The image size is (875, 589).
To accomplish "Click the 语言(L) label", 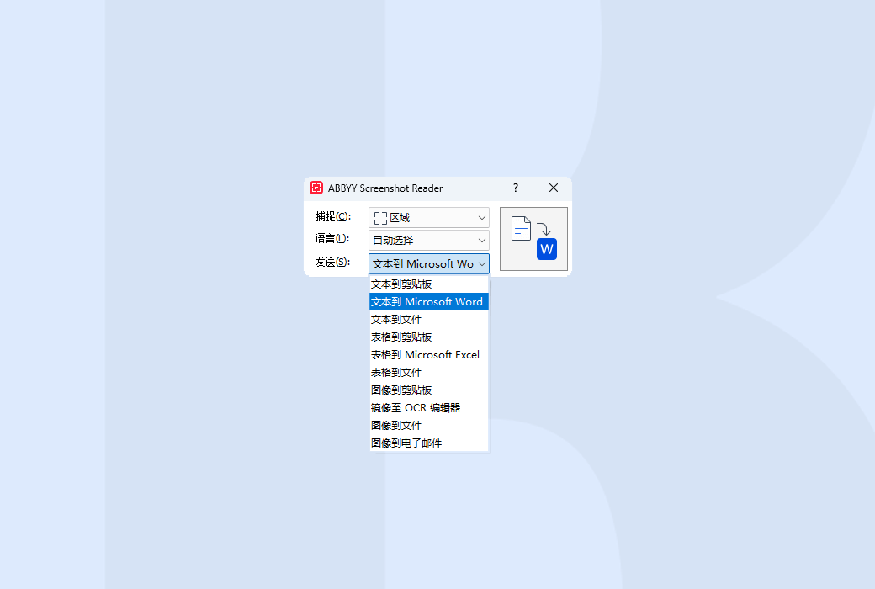I will tap(331, 240).
